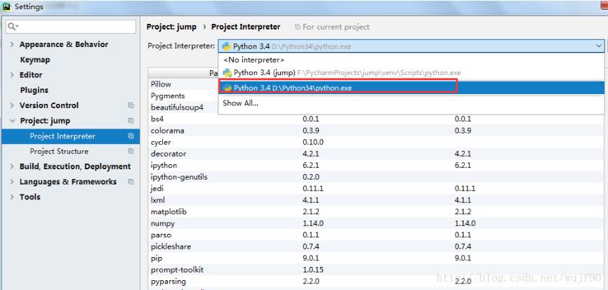Select the jedi package row
The height and width of the screenshot is (290, 608).
coord(376,188)
